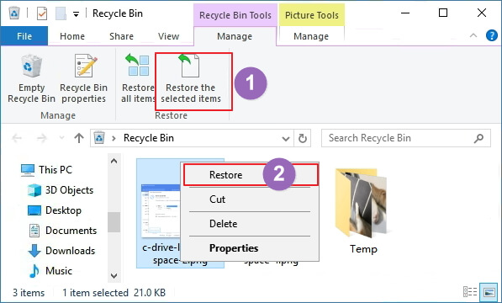This screenshot has width=502, height=303.
Task: Click '3 items' in the status bar
Action: (29, 293)
